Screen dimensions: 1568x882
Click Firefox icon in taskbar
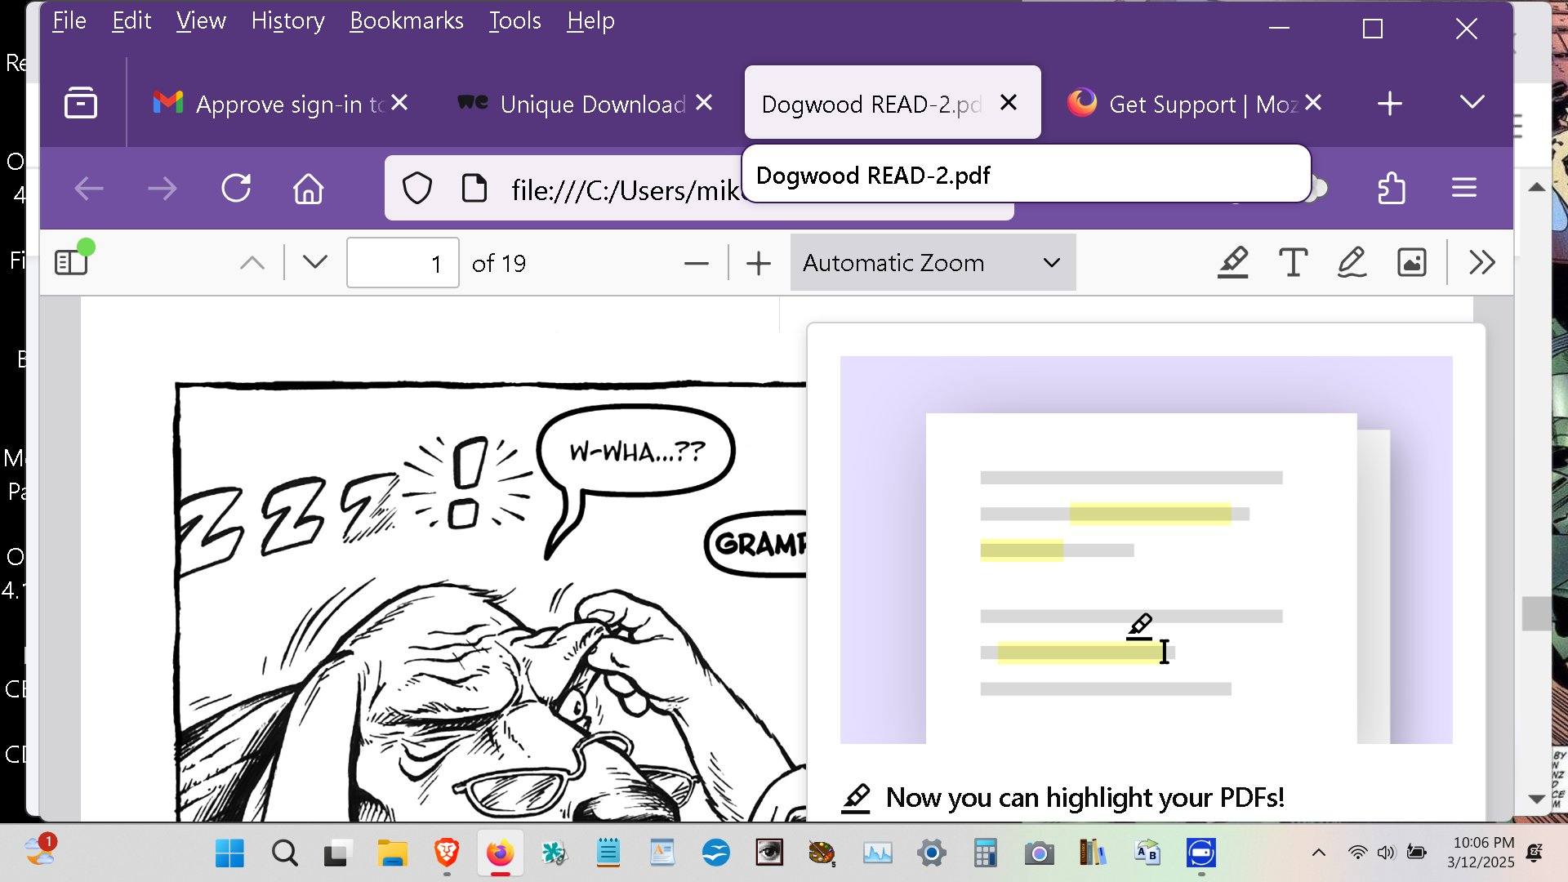[500, 853]
